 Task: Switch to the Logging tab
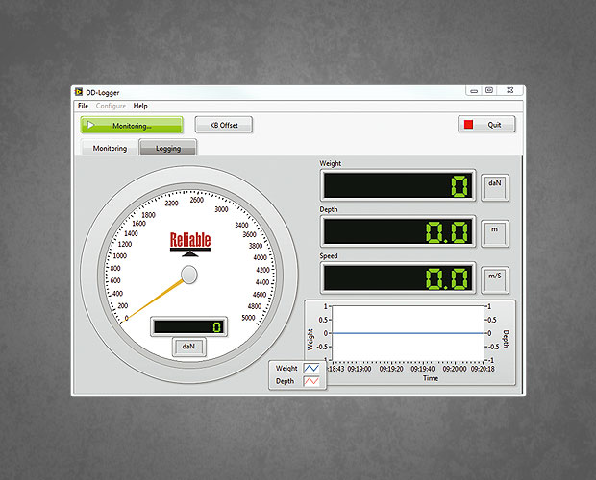(x=168, y=148)
